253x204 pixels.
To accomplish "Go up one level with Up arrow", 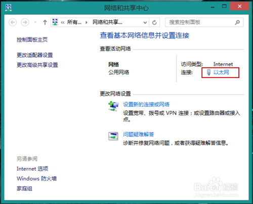I will pyautogui.click(x=45, y=22).
